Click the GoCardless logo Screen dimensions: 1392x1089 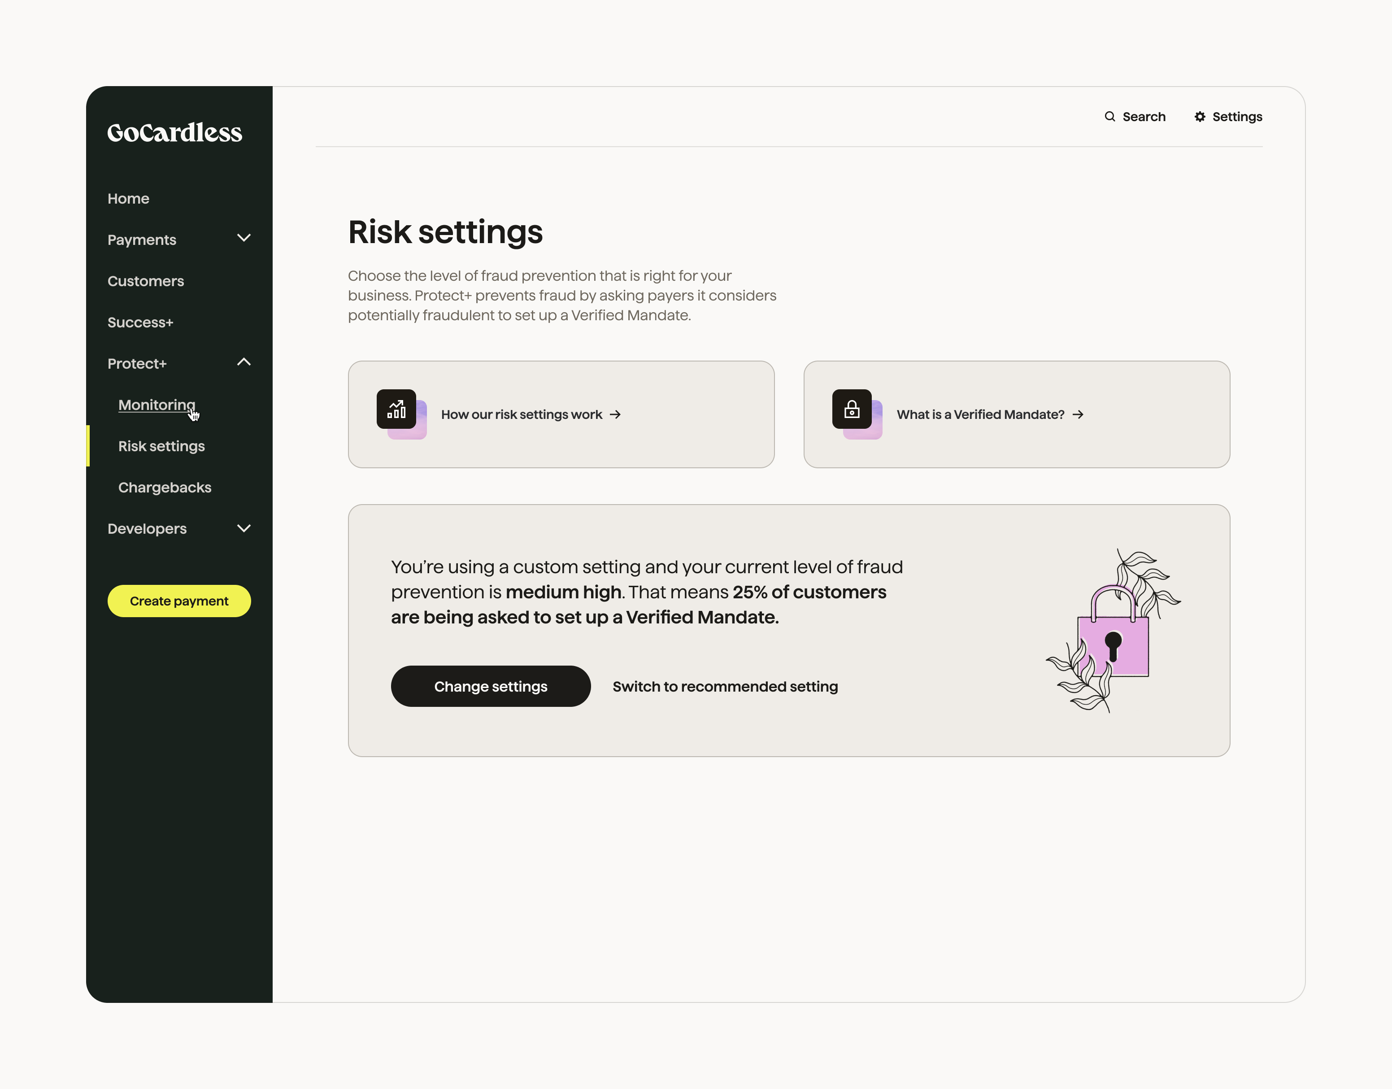[174, 133]
